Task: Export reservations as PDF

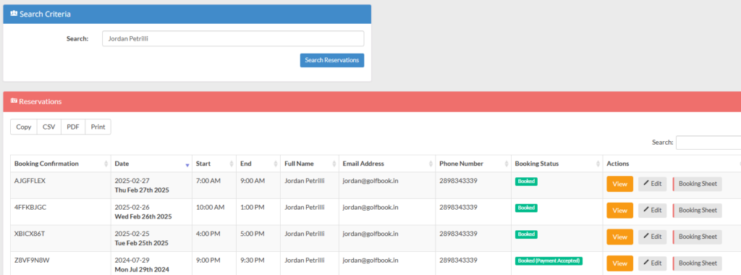Action: 73,127
